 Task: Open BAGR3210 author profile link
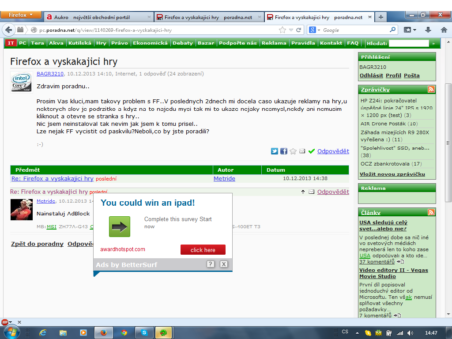click(50, 74)
